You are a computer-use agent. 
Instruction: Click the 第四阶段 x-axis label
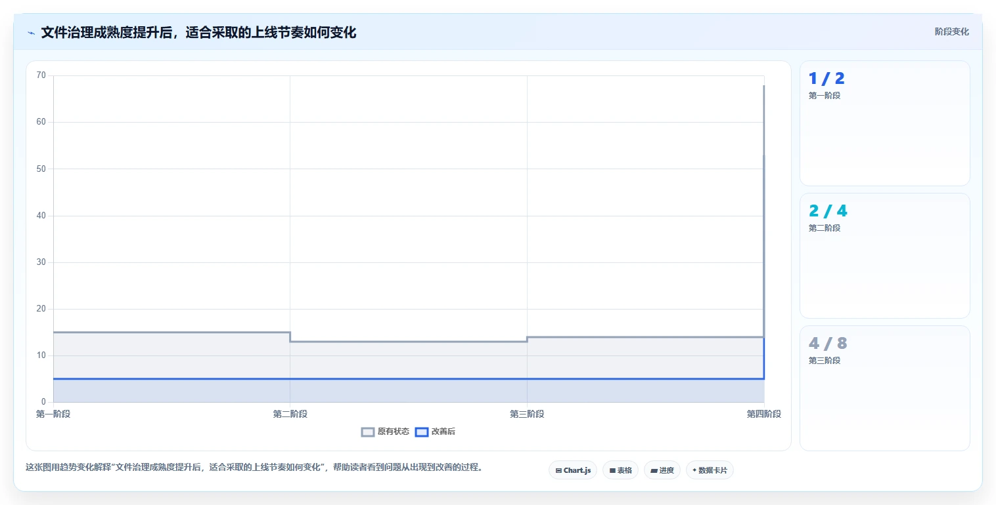(764, 414)
